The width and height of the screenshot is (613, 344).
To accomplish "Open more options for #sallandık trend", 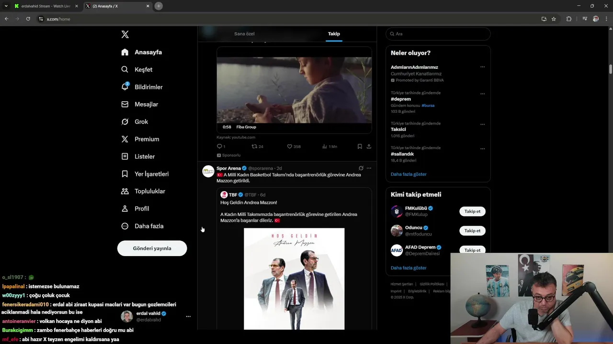I will click(x=482, y=149).
